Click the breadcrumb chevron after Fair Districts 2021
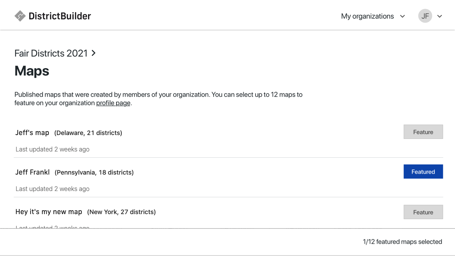The image size is (455, 256). (93, 53)
